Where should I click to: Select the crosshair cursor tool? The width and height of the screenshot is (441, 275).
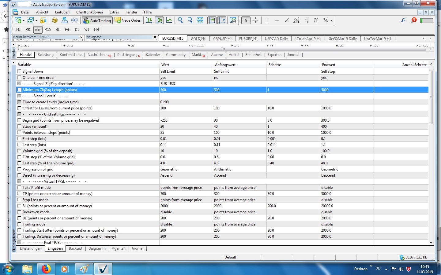pos(255,20)
